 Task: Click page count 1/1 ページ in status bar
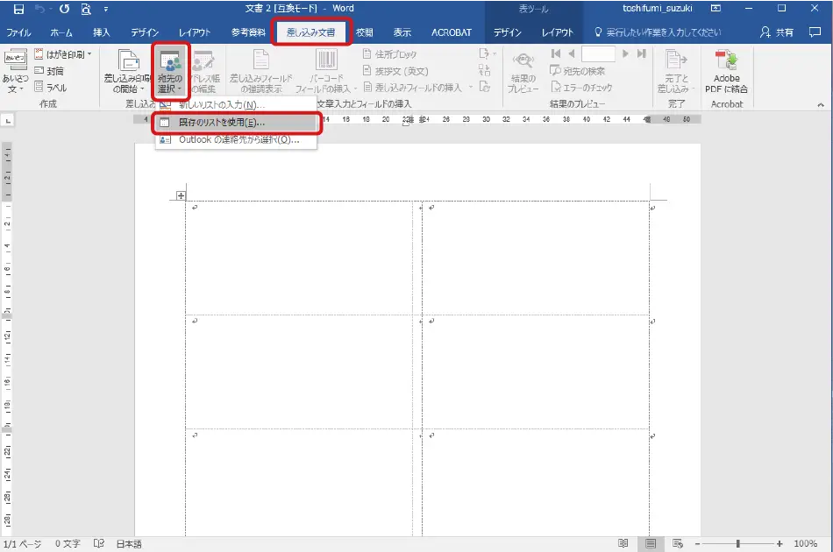22,544
